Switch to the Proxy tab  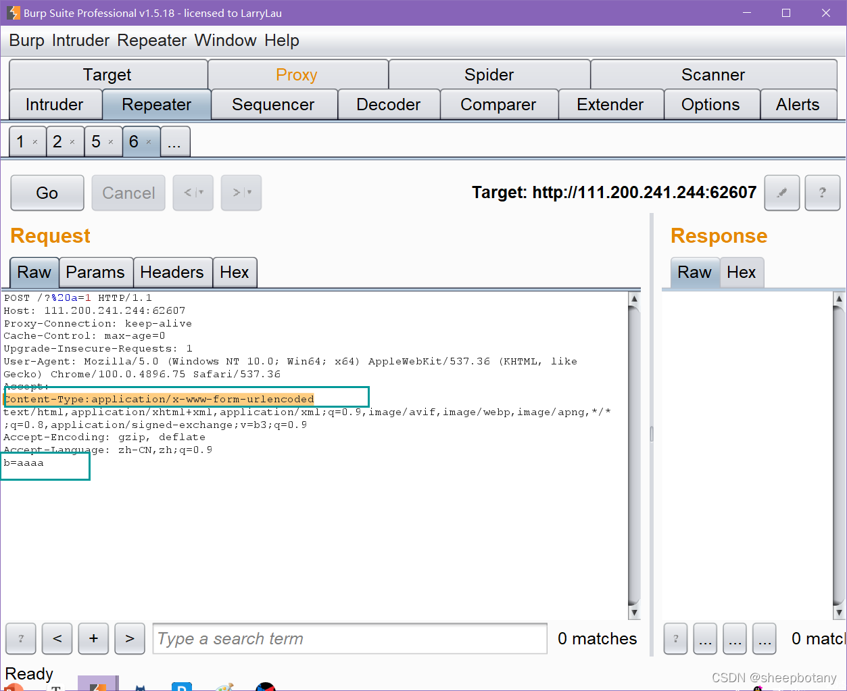(297, 74)
